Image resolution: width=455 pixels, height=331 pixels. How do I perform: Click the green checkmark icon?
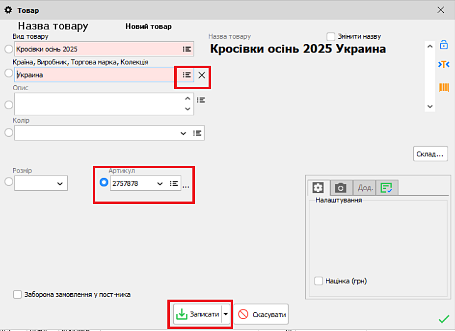(444, 319)
